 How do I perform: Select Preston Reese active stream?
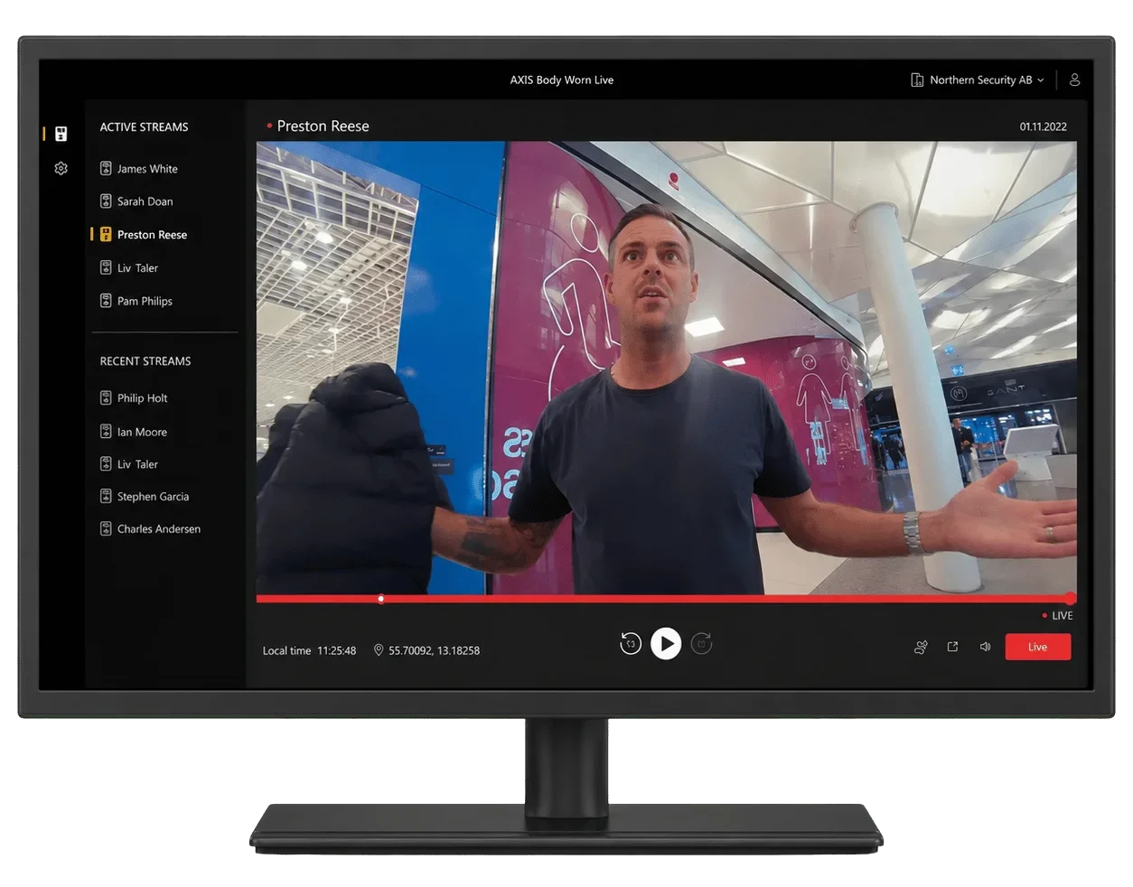(x=152, y=235)
